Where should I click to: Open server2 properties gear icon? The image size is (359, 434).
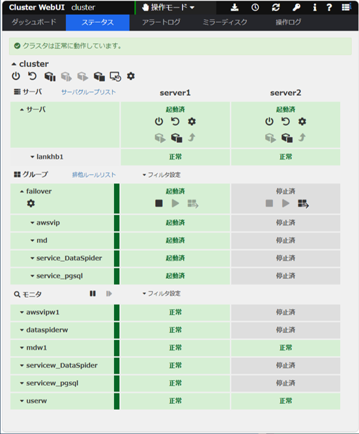(302, 121)
